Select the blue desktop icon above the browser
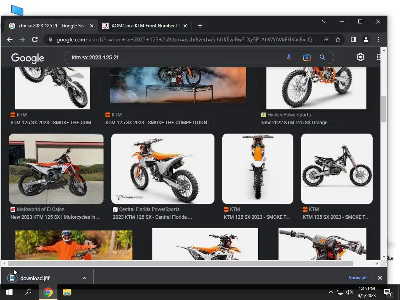 [17, 10]
